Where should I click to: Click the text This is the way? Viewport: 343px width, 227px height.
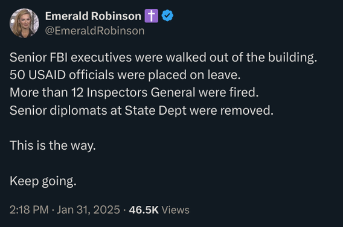tap(53, 145)
